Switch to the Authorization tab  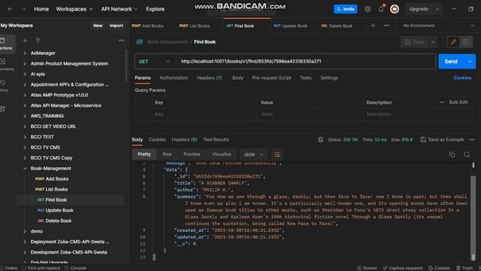point(174,78)
